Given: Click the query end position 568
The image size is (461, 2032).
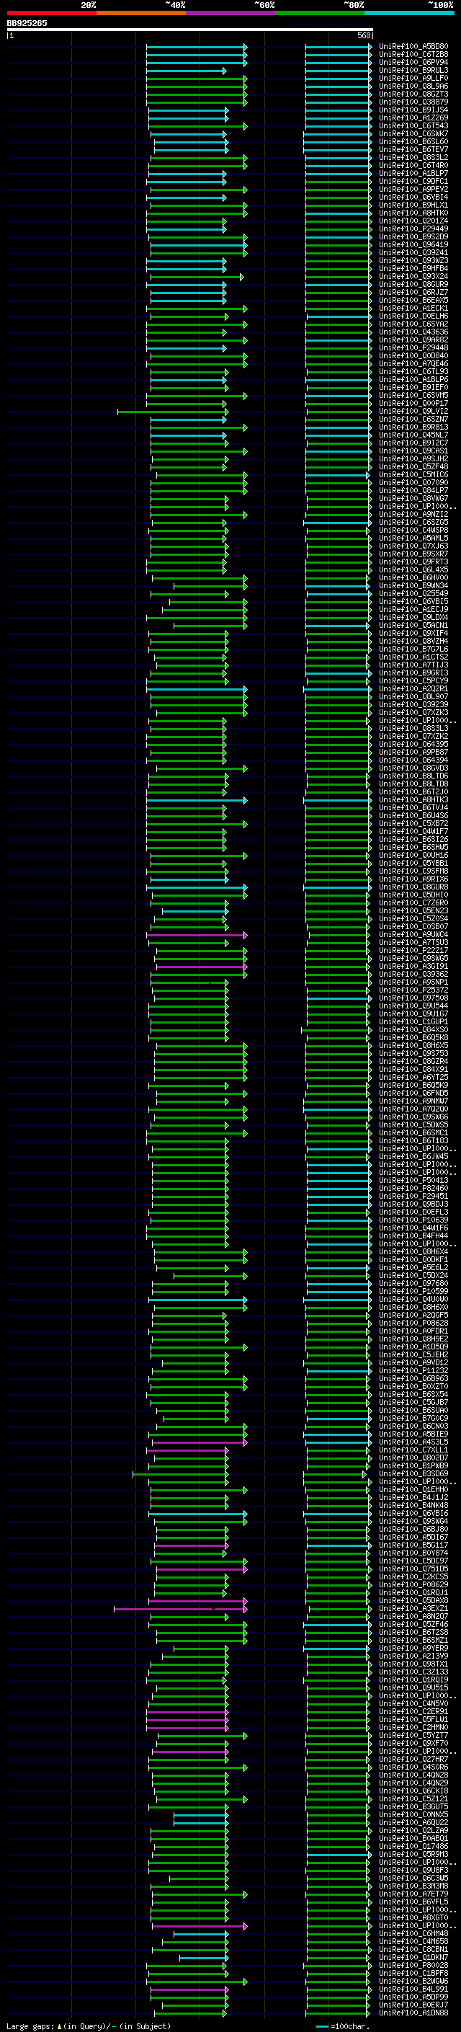Looking at the screenshot, I should point(364,35).
